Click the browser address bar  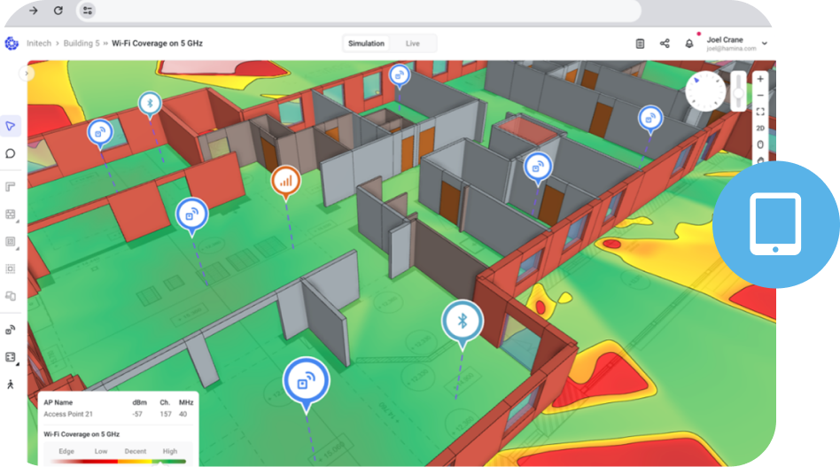pyautogui.click(x=359, y=10)
